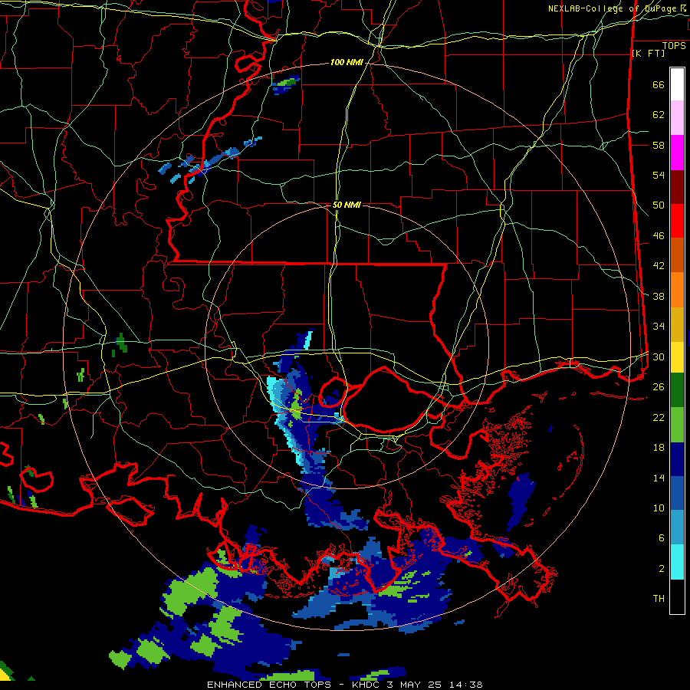Click the black TH threshold swatch
The image size is (690, 690).
pyautogui.click(x=677, y=596)
